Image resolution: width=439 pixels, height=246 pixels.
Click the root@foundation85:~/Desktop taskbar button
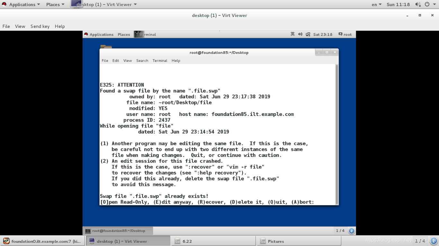coord(119,230)
